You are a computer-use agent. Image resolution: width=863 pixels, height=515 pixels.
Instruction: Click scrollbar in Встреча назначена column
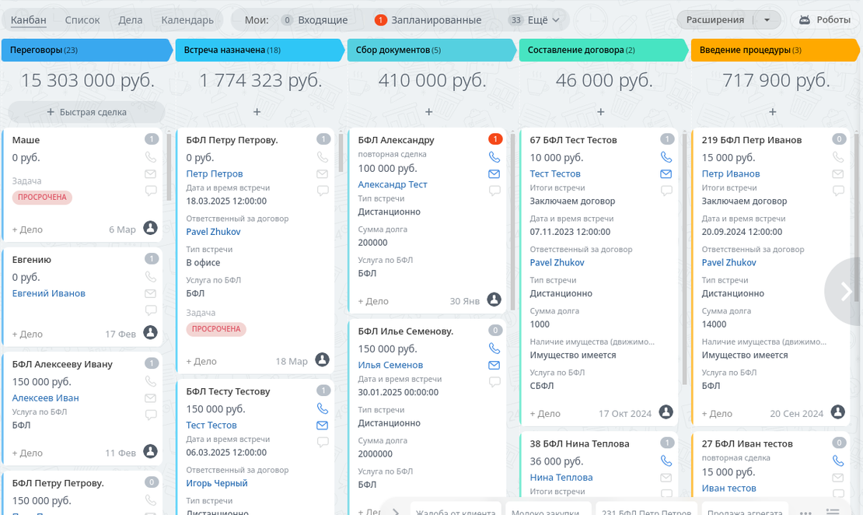point(340,152)
